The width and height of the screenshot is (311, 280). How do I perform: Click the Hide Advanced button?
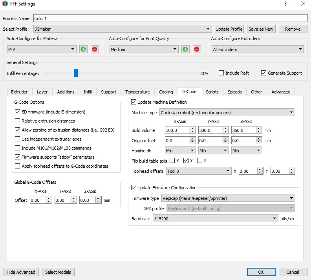(x=21, y=272)
